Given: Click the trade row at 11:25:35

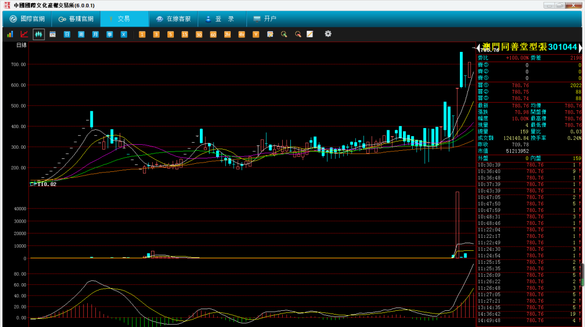Looking at the screenshot, I should 529,269.
